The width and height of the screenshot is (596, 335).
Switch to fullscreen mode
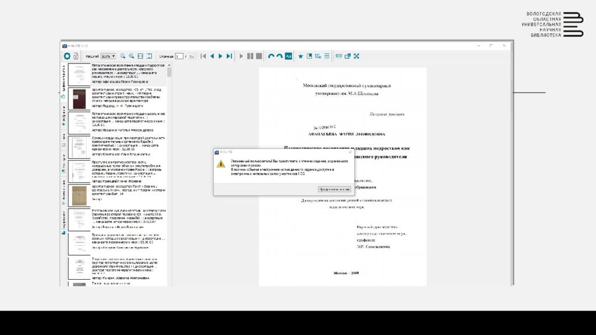[357, 56]
